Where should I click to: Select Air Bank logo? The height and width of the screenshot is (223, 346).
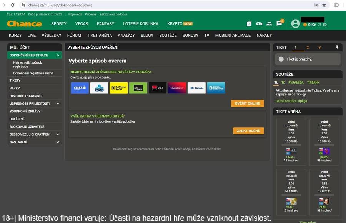click(x=138, y=88)
